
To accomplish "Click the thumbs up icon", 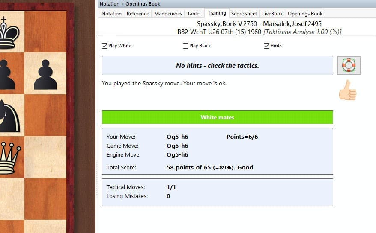I will point(348,90).
